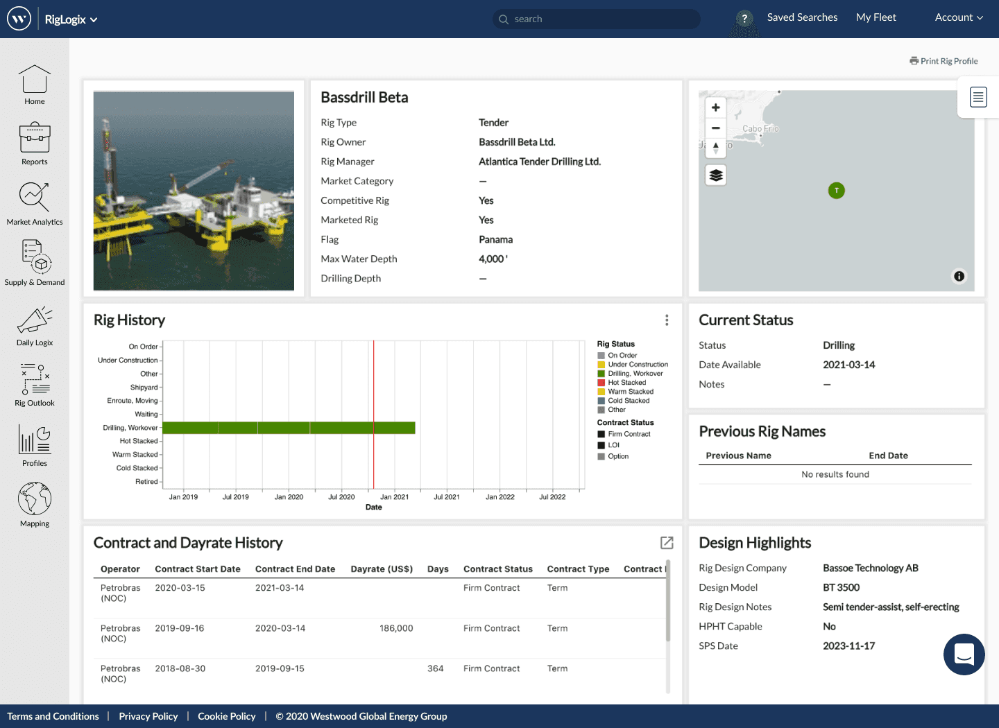The width and height of the screenshot is (999, 728).
Task: Expand Contract and Dayrate History popout
Action: coord(667,543)
